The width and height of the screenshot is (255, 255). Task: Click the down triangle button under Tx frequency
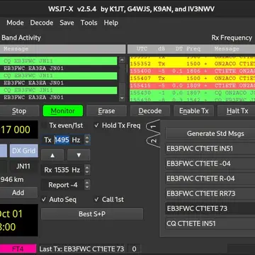[79, 155]
